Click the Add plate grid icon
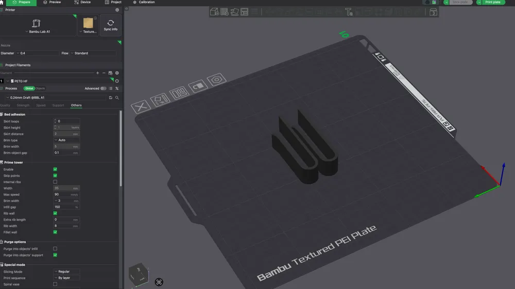Screen dimensions: 515x289 coord(225,12)
